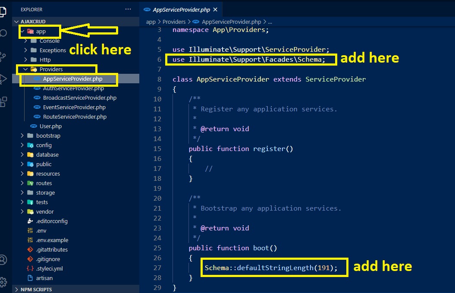Expand the Console folder
The height and width of the screenshot is (293, 455).
click(49, 41)
